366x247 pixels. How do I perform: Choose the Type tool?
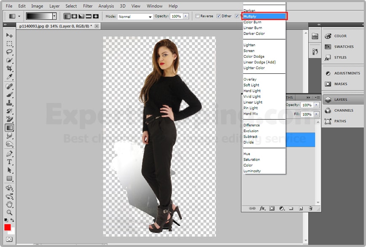coord(9,162)
